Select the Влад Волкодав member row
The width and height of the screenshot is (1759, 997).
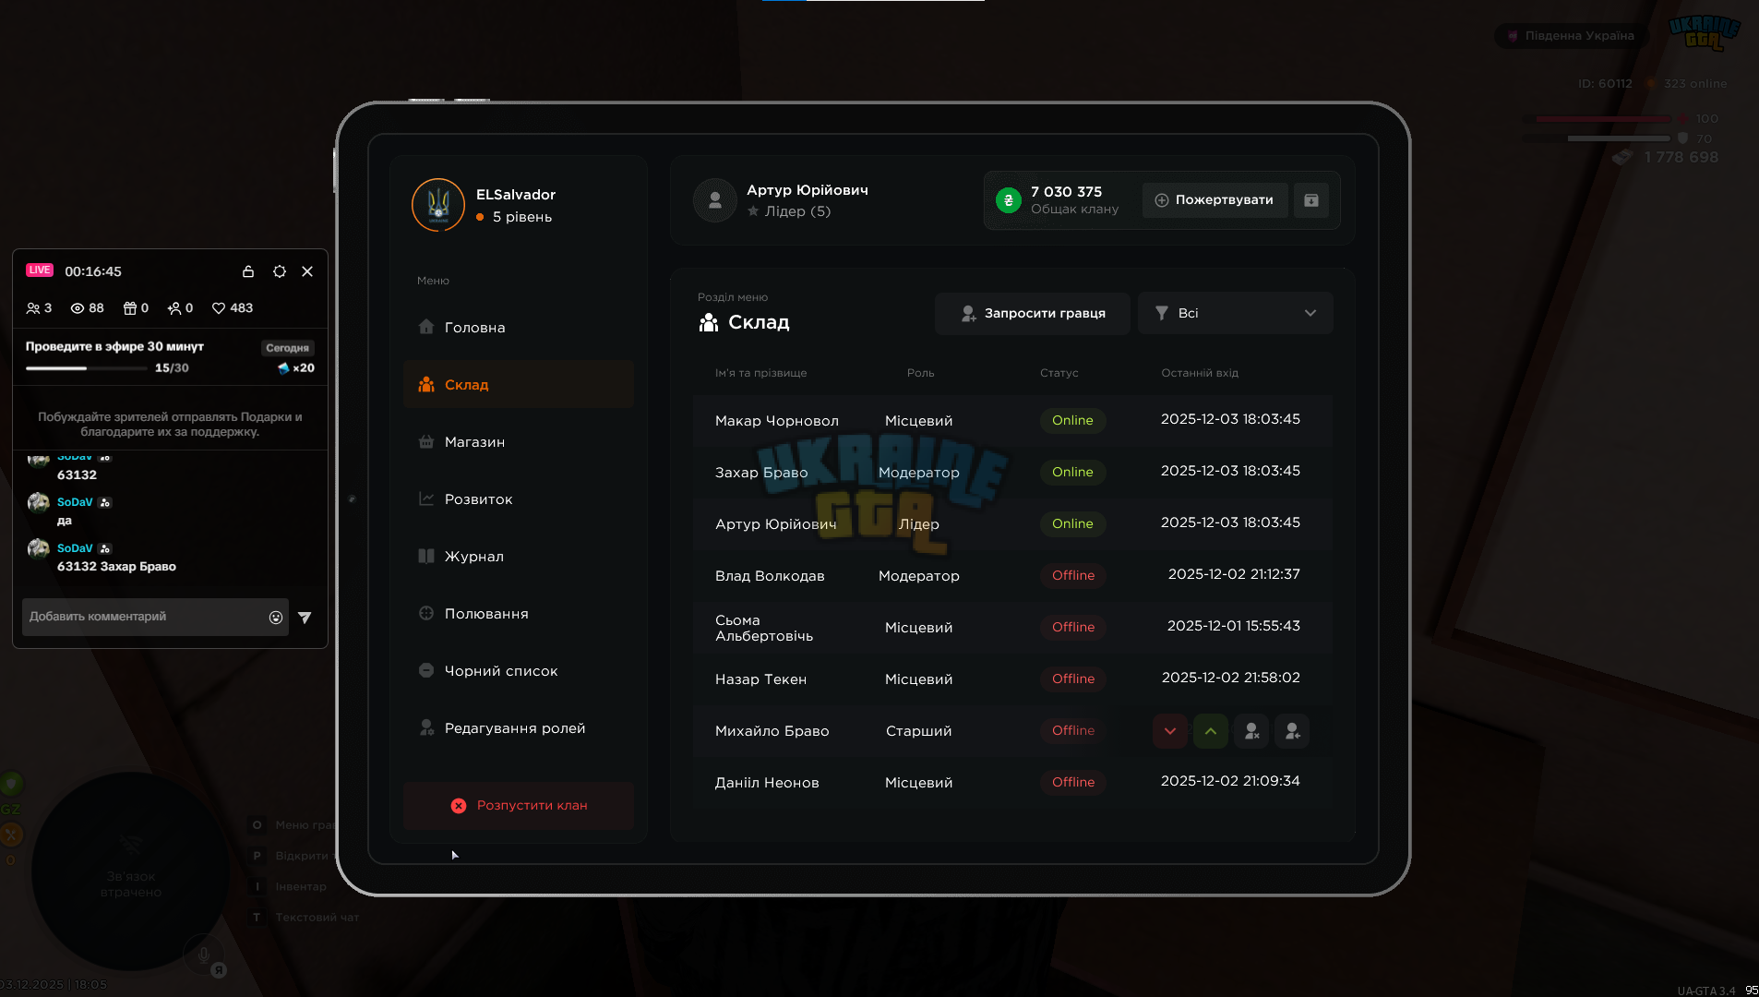[1012, 576]
